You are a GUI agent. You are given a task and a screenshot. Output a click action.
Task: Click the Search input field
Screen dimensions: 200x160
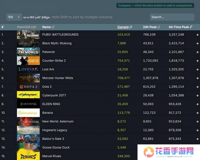point(172,17)
